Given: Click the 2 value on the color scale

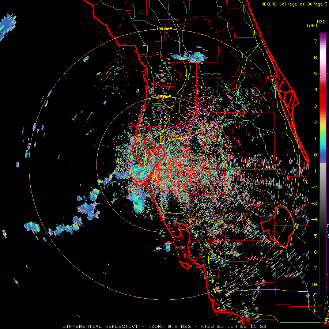Looking at the screenshot, I should point(315,122).
